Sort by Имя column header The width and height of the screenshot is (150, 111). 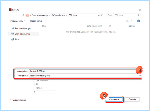44,26
